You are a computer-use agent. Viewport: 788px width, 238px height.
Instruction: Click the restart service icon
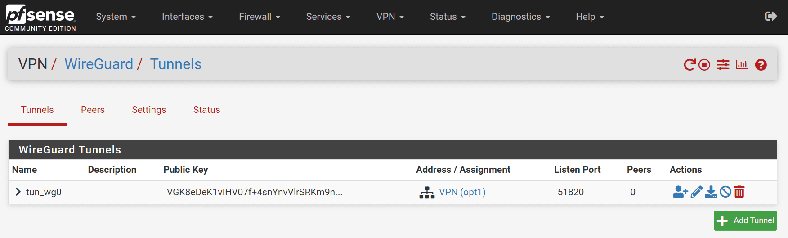(x=689, y=65)
